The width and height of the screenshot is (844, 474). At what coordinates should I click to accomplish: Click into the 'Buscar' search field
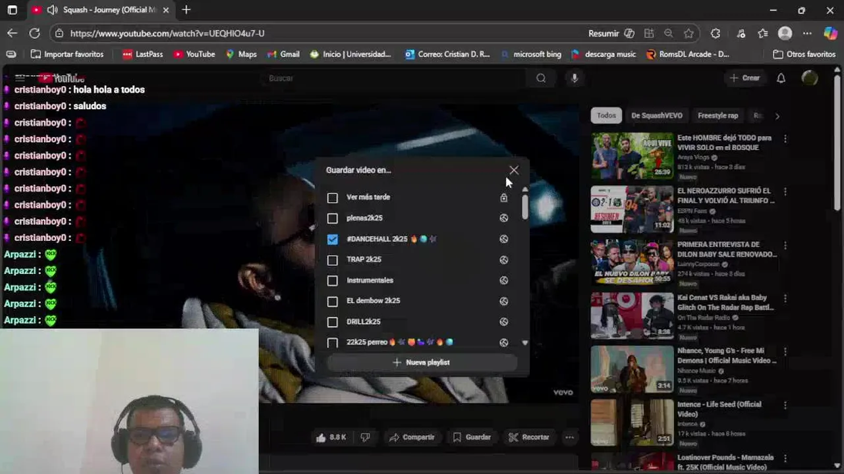point(395,78)
